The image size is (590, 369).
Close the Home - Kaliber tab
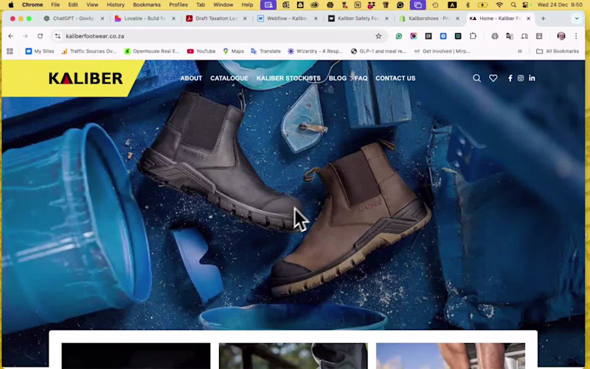528,18
